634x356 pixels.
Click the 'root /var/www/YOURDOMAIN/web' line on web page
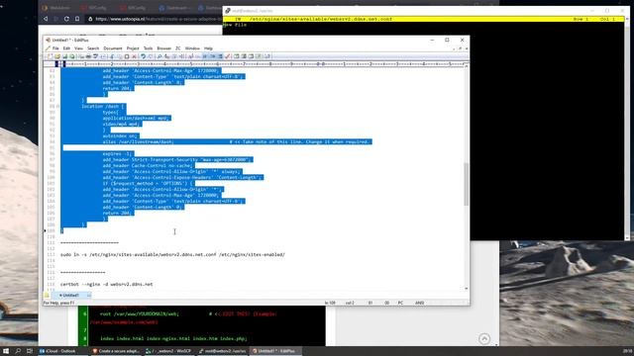[x=139, y=313]
